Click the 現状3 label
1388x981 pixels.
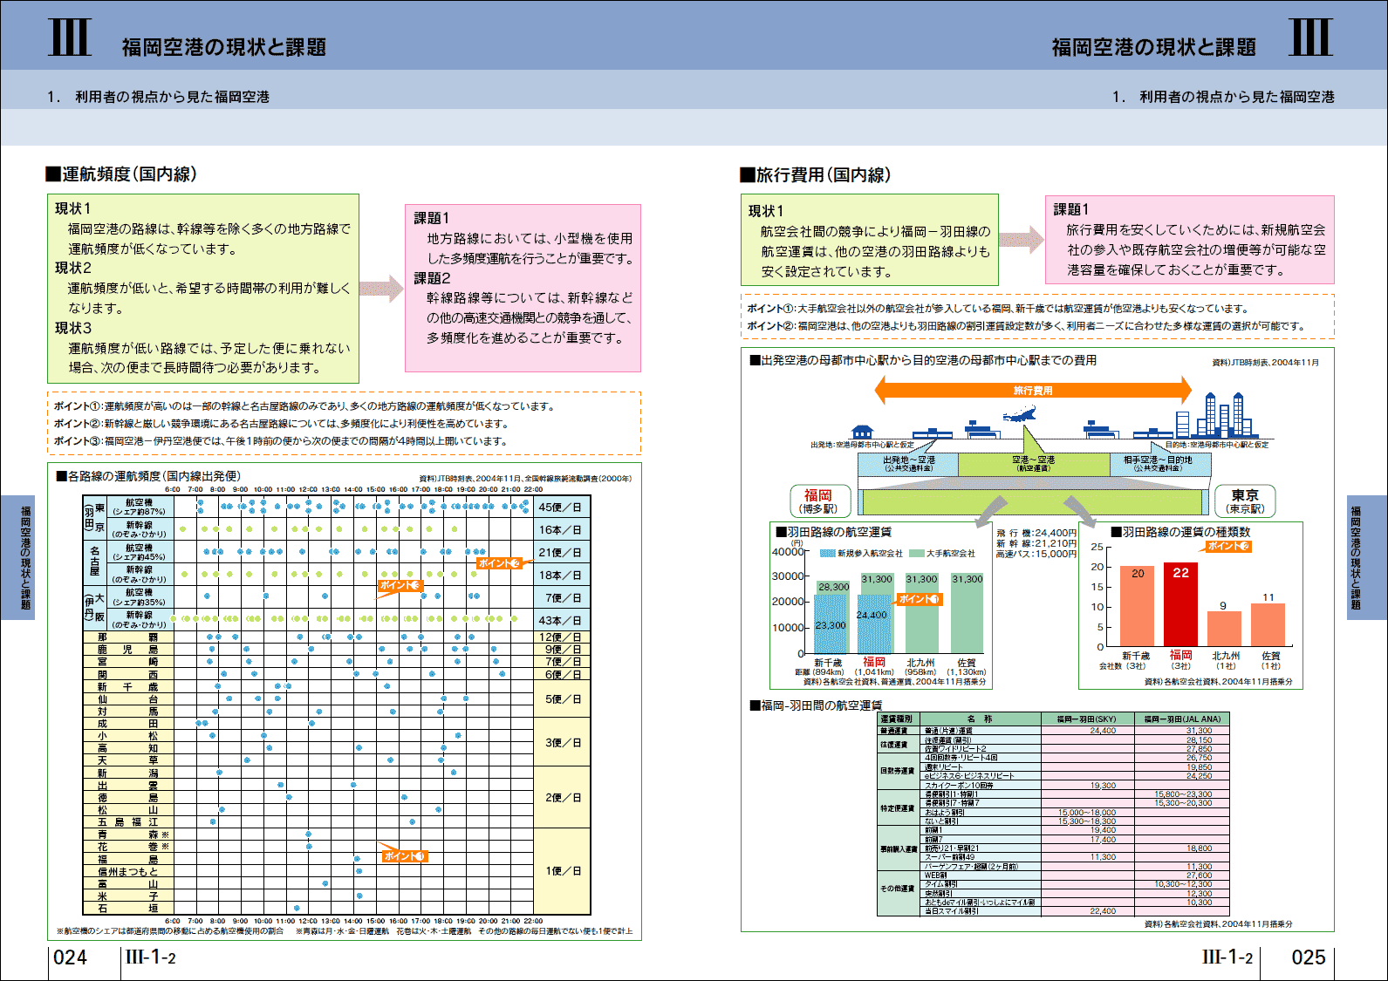73,328
